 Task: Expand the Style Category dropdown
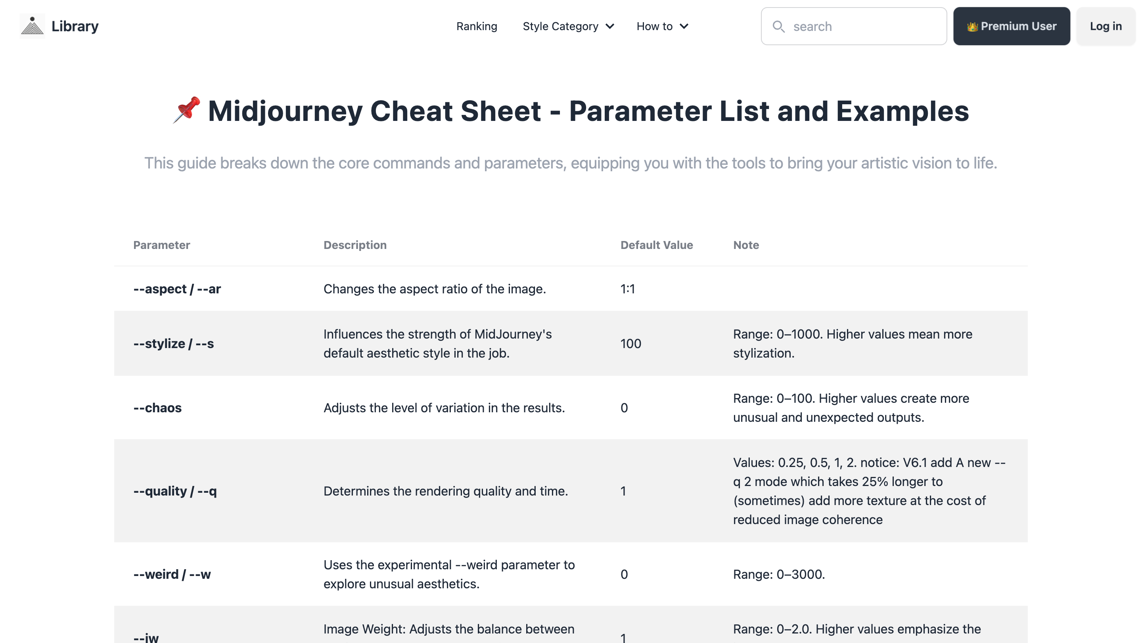[568, 26]
